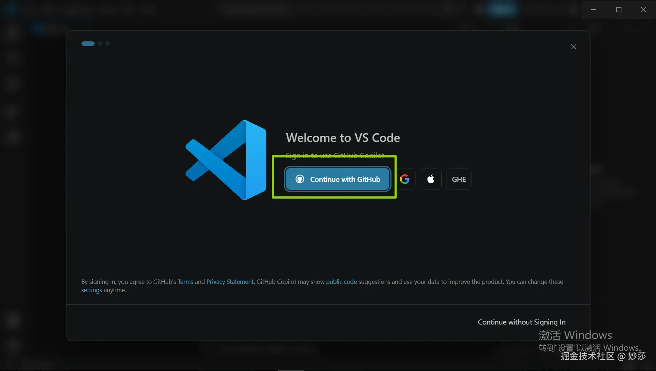Go to second onboarding step dot
This screenshot has height=371, width=656.
tap(100, 44)
